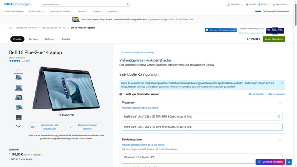Expand the Services navigation menu
Screen dimensions: 297x167
pyautogui.click(x=82, y=12)
